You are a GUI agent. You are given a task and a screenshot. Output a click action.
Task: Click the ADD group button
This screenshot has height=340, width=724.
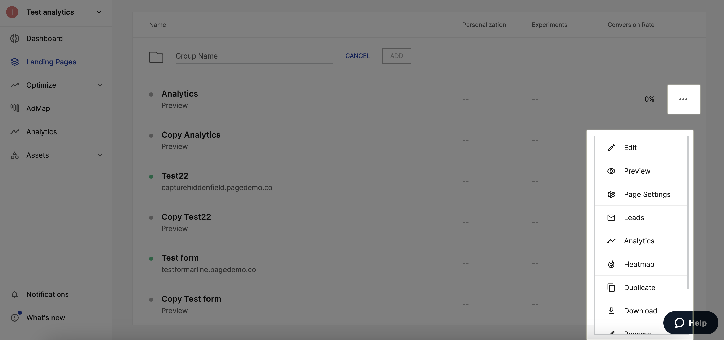point(396,56)
